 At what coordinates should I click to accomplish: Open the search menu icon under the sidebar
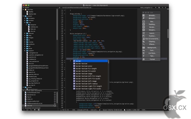pyautogui.click(x=31, y=110)
